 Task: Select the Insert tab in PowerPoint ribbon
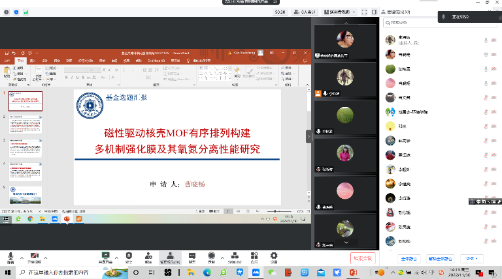pyautogui.click(x=33, y=60)
